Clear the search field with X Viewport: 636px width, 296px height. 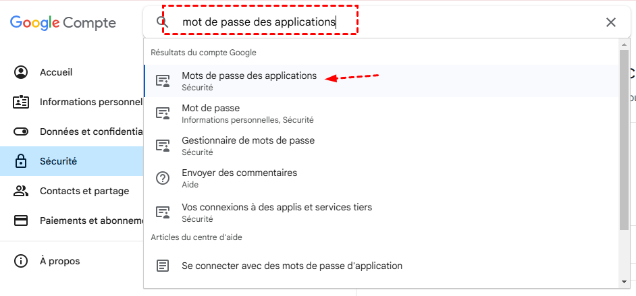pos(611,22)
